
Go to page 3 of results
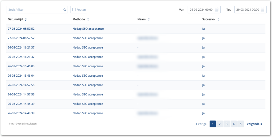(x=227, y=124)
